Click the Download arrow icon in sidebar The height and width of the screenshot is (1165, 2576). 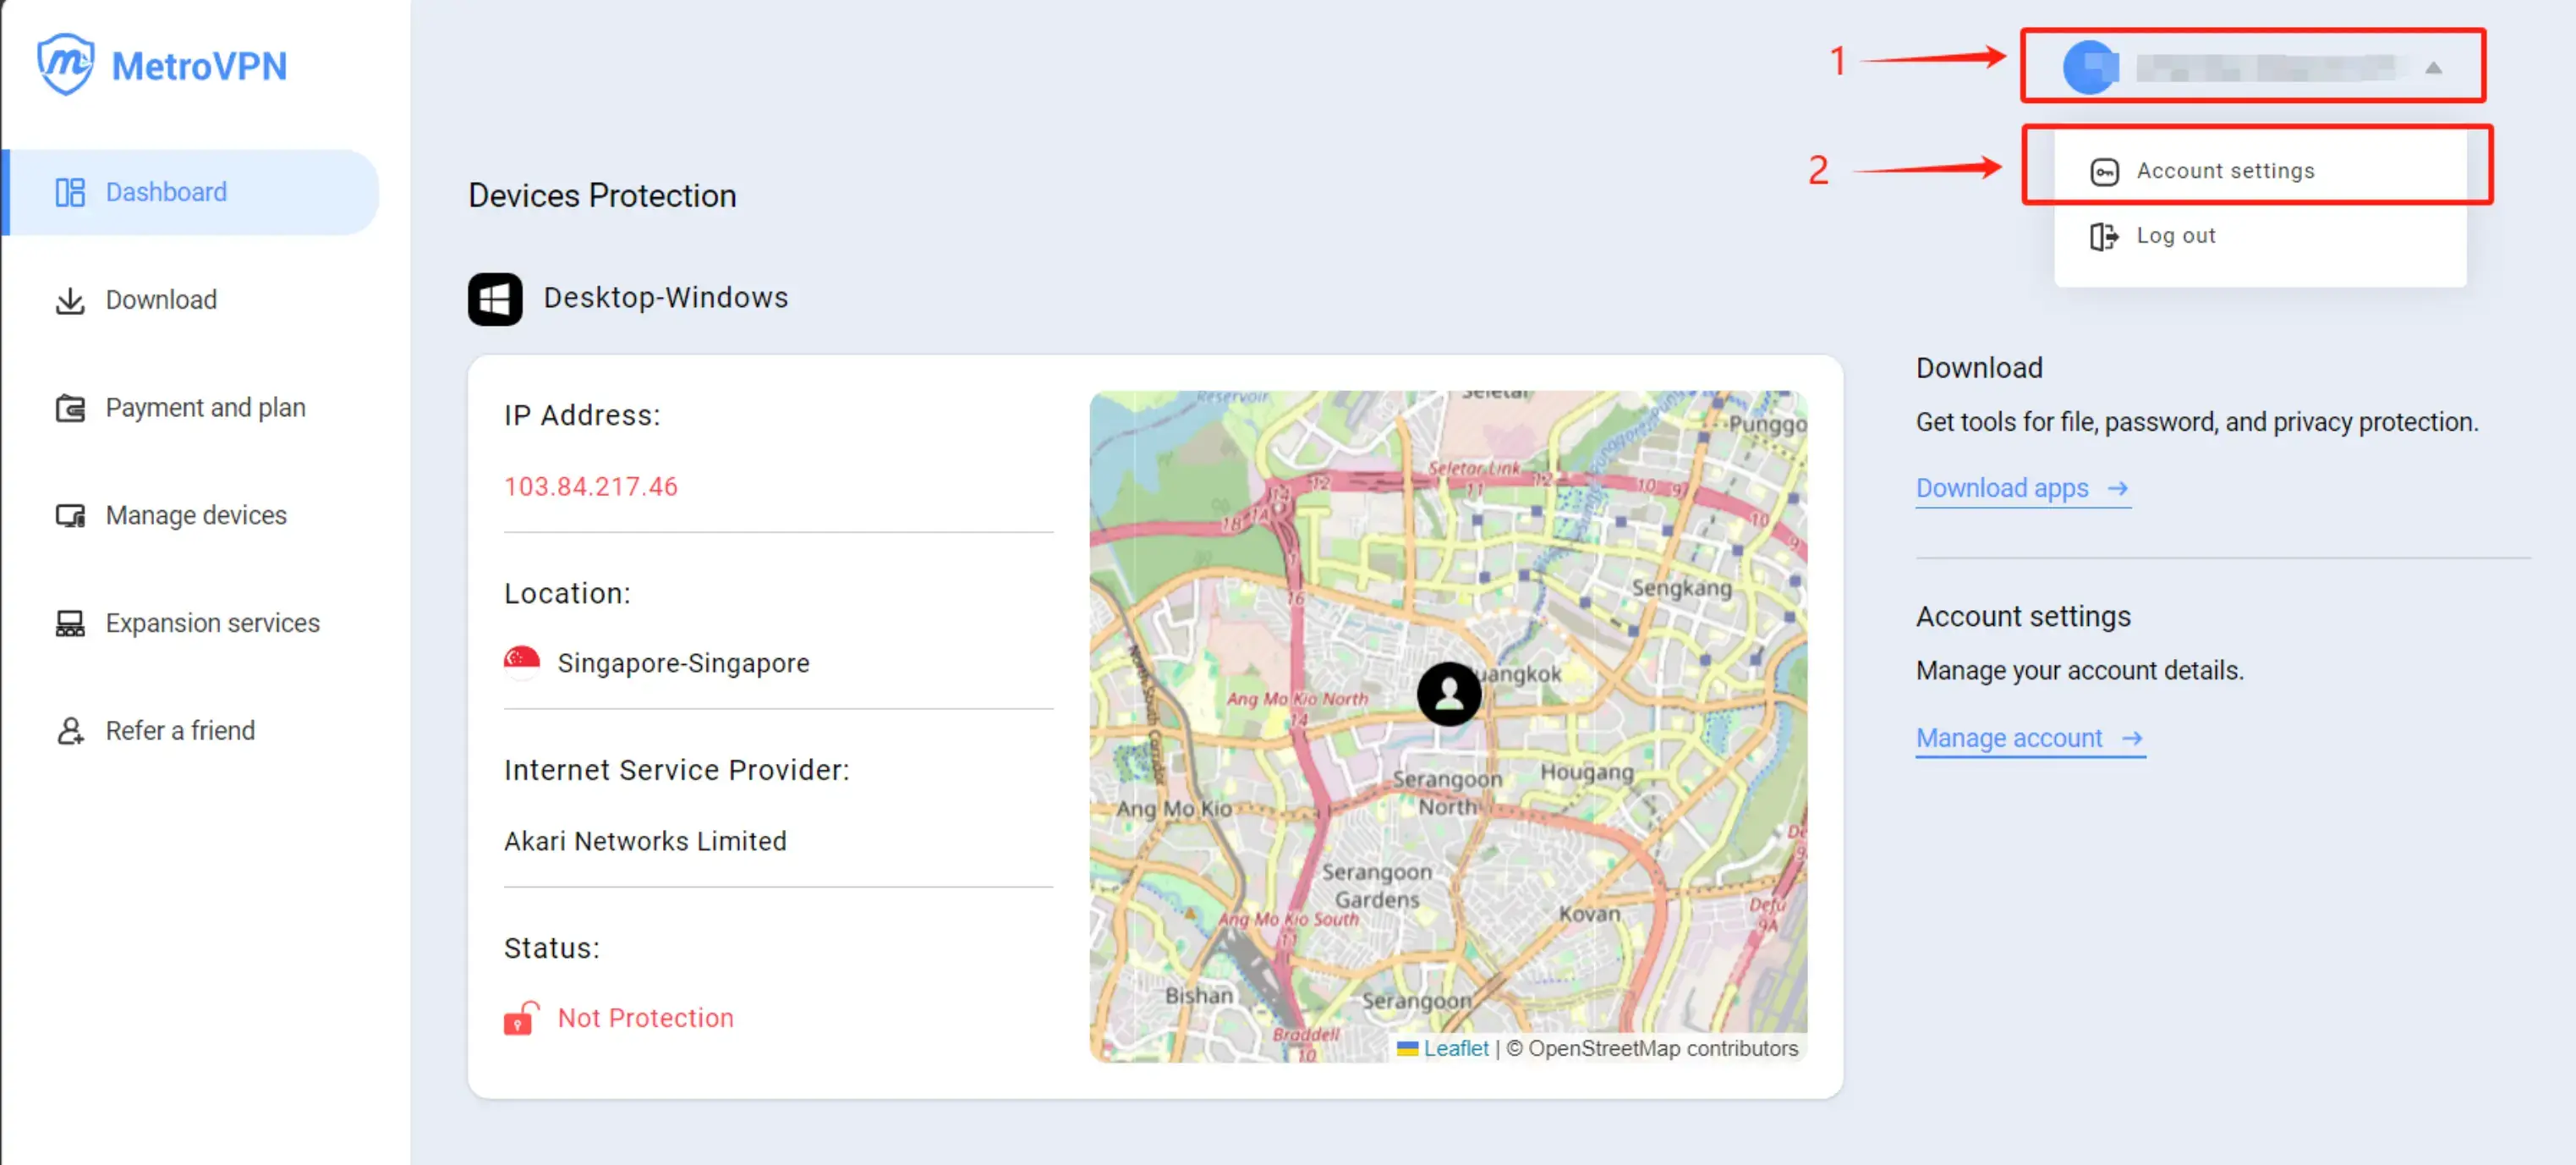click(x=70, y=300)
